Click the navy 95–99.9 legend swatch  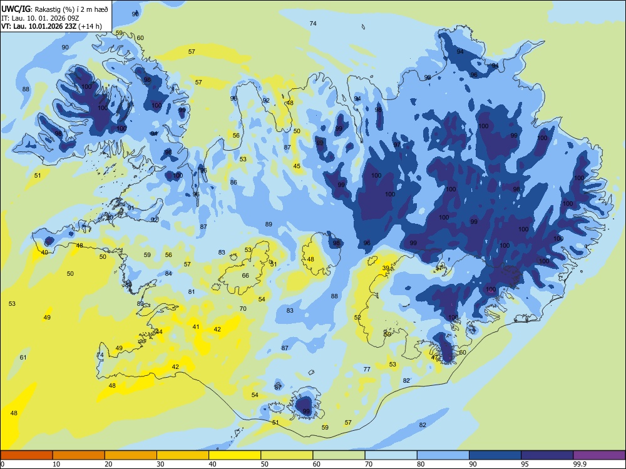tap(547, 455)
